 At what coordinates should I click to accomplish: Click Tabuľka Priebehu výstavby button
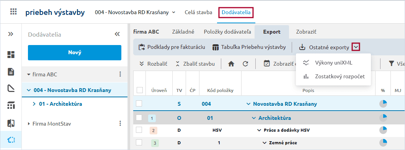249,47
